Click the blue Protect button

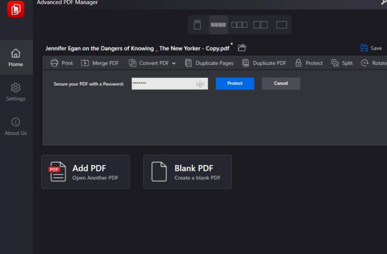[235, 83]
